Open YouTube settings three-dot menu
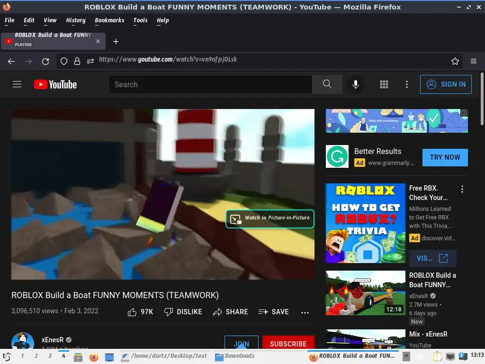 click(x=407, y=84)
